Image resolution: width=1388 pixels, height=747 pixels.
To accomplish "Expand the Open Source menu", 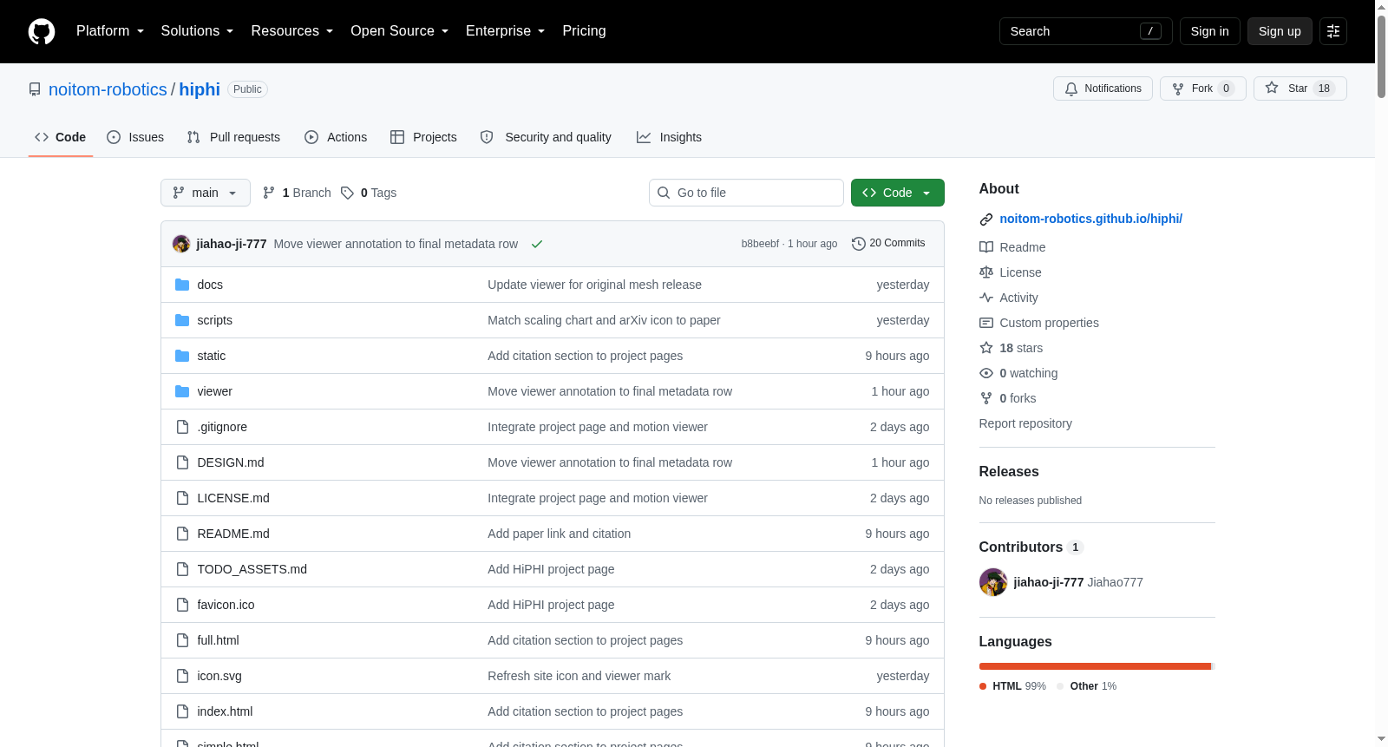I will tap(400, 31).
